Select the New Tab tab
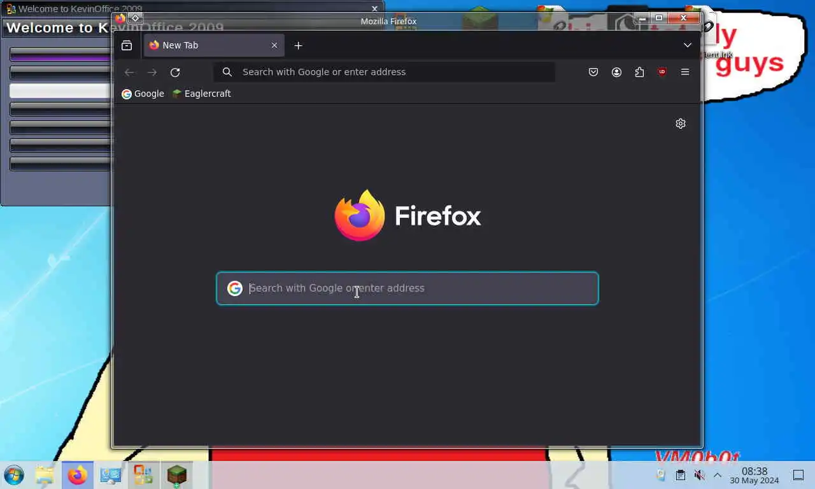This screenshot has width=815, height=489. pos(213,45)
